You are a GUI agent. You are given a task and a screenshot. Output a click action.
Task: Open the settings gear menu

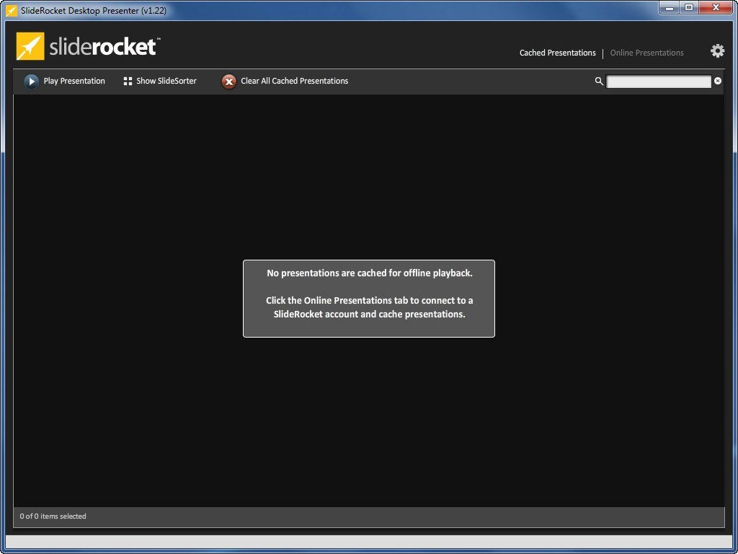(716, 50)
